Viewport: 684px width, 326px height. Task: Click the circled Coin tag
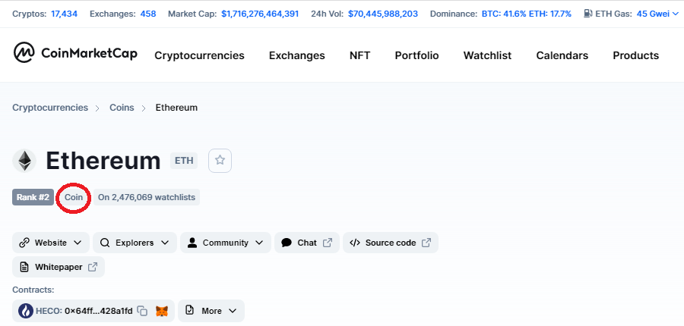tap(74, 197)
